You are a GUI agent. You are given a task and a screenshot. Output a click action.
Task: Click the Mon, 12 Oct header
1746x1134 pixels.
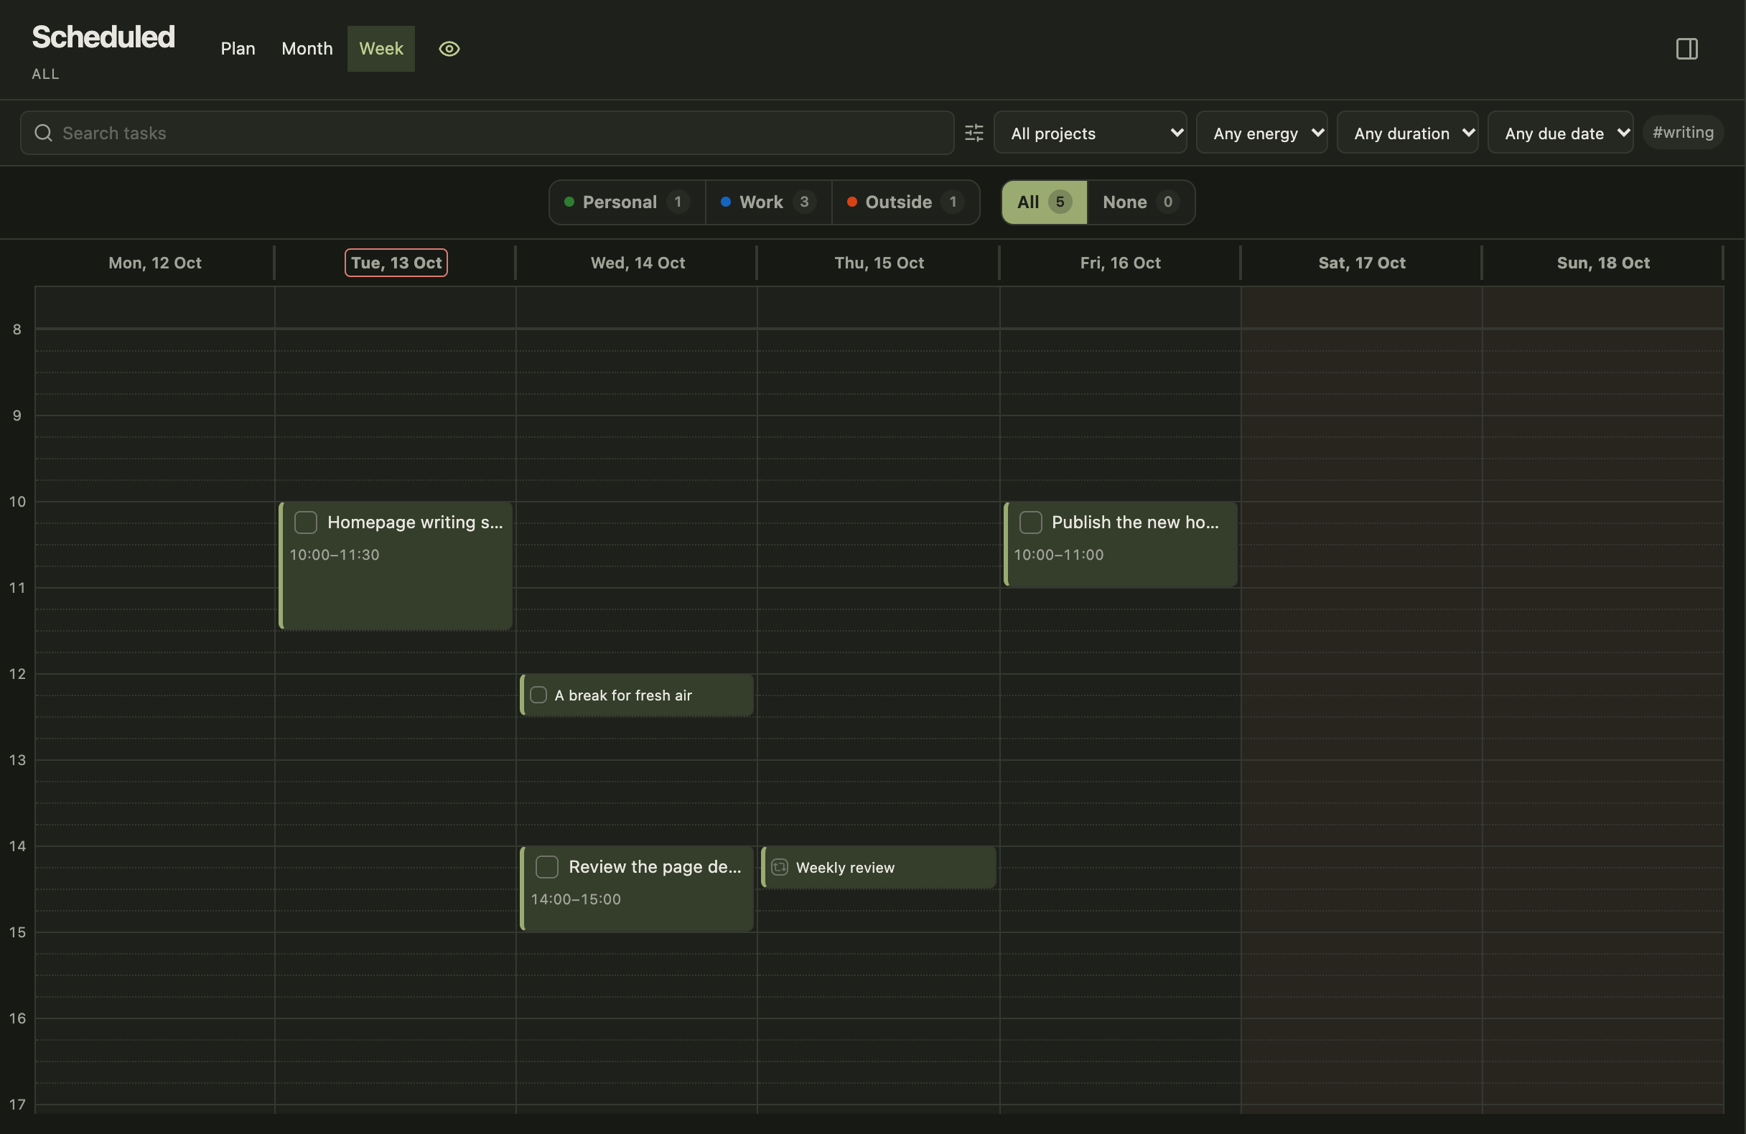155,263
